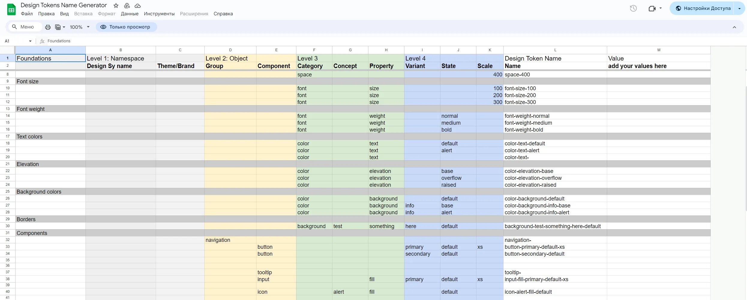
Task: Select the Font size section cell
Action: coord(50,81)
